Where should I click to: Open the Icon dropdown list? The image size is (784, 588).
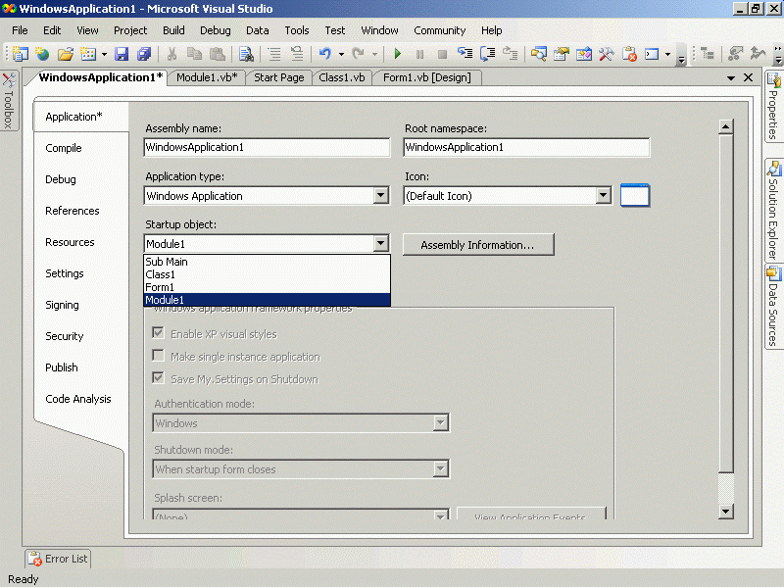[x=604, y=196]
